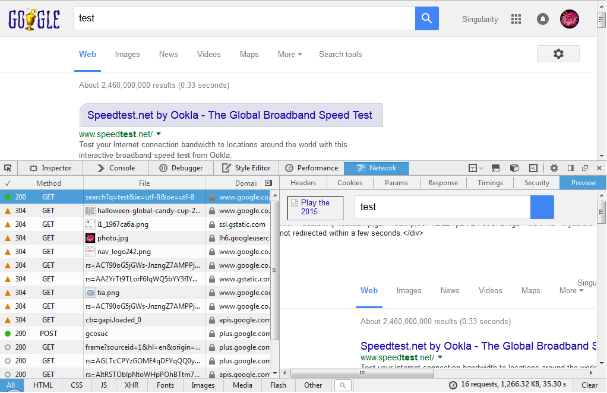Click the photo.jpg thumbnail icon
607x393 pixels.
click(x=90, y=238)
